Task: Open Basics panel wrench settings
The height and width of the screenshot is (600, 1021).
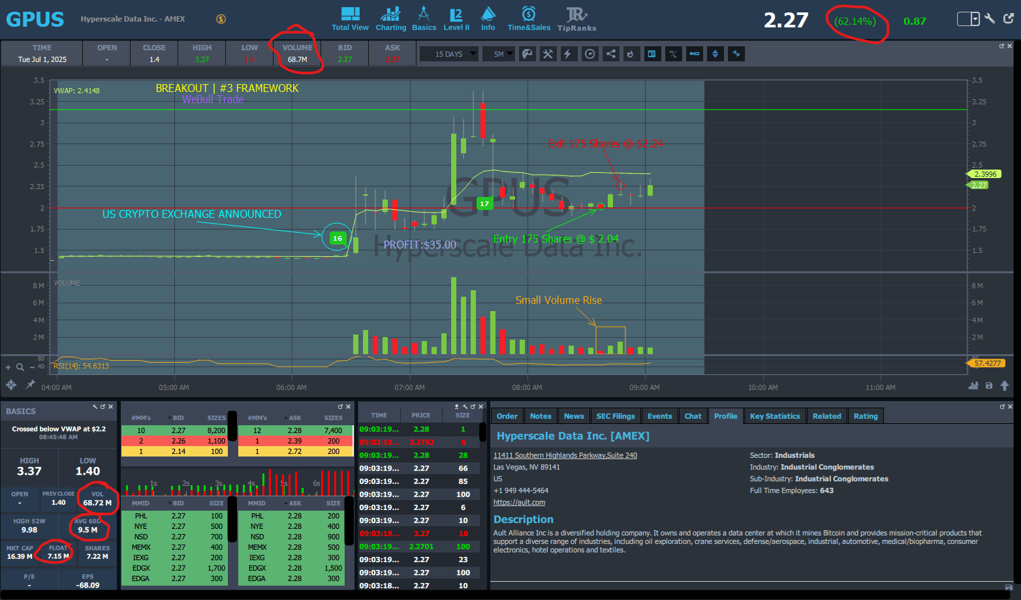Action: 95,406
